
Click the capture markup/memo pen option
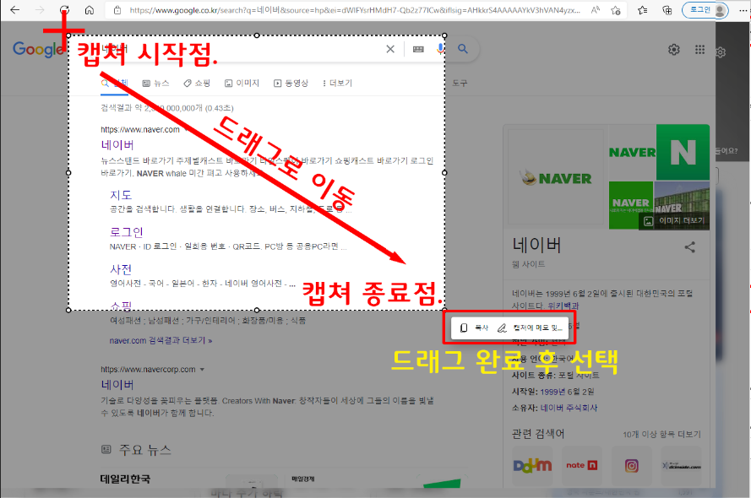coord(530,327)
